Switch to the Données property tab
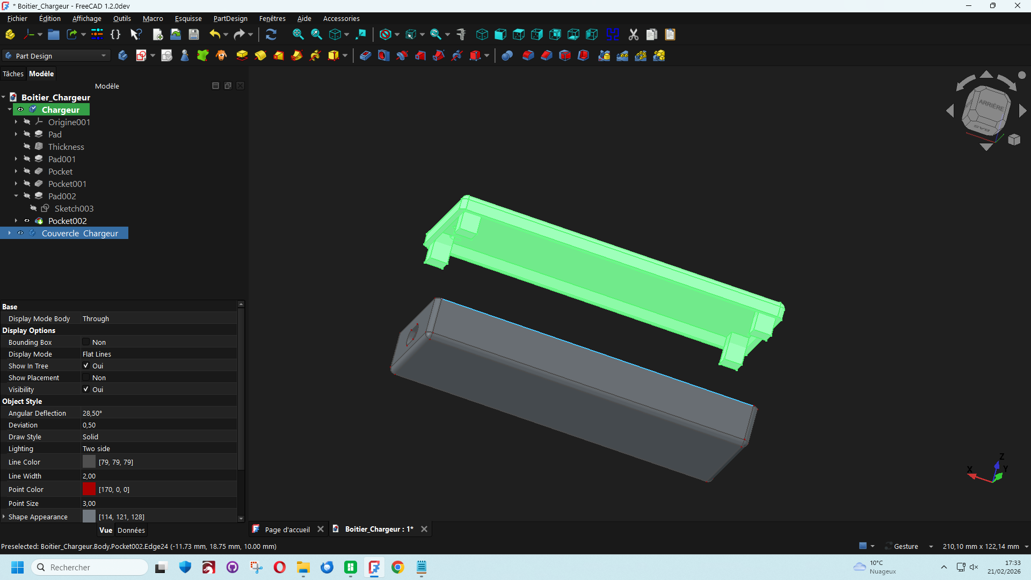 click(131, 530)
